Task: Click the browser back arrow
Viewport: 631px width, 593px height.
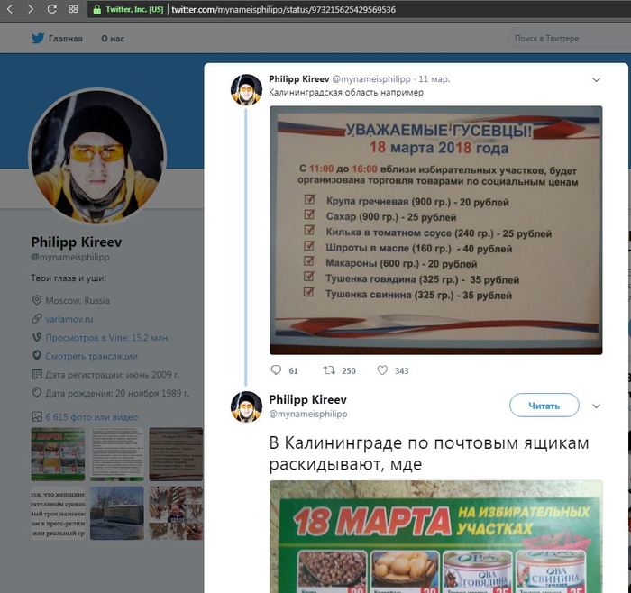Action: (x=10, y=9)
